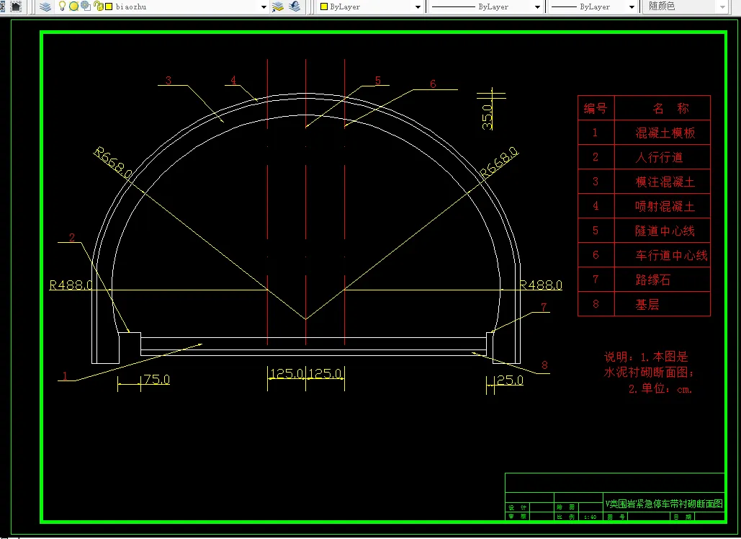The image size is (741, 539).
Task: Click the 隧道中心线 table entry
Action: coord(665,231)
